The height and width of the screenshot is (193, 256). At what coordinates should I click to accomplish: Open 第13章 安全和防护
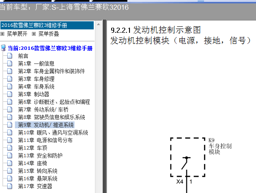click(40, 156)
